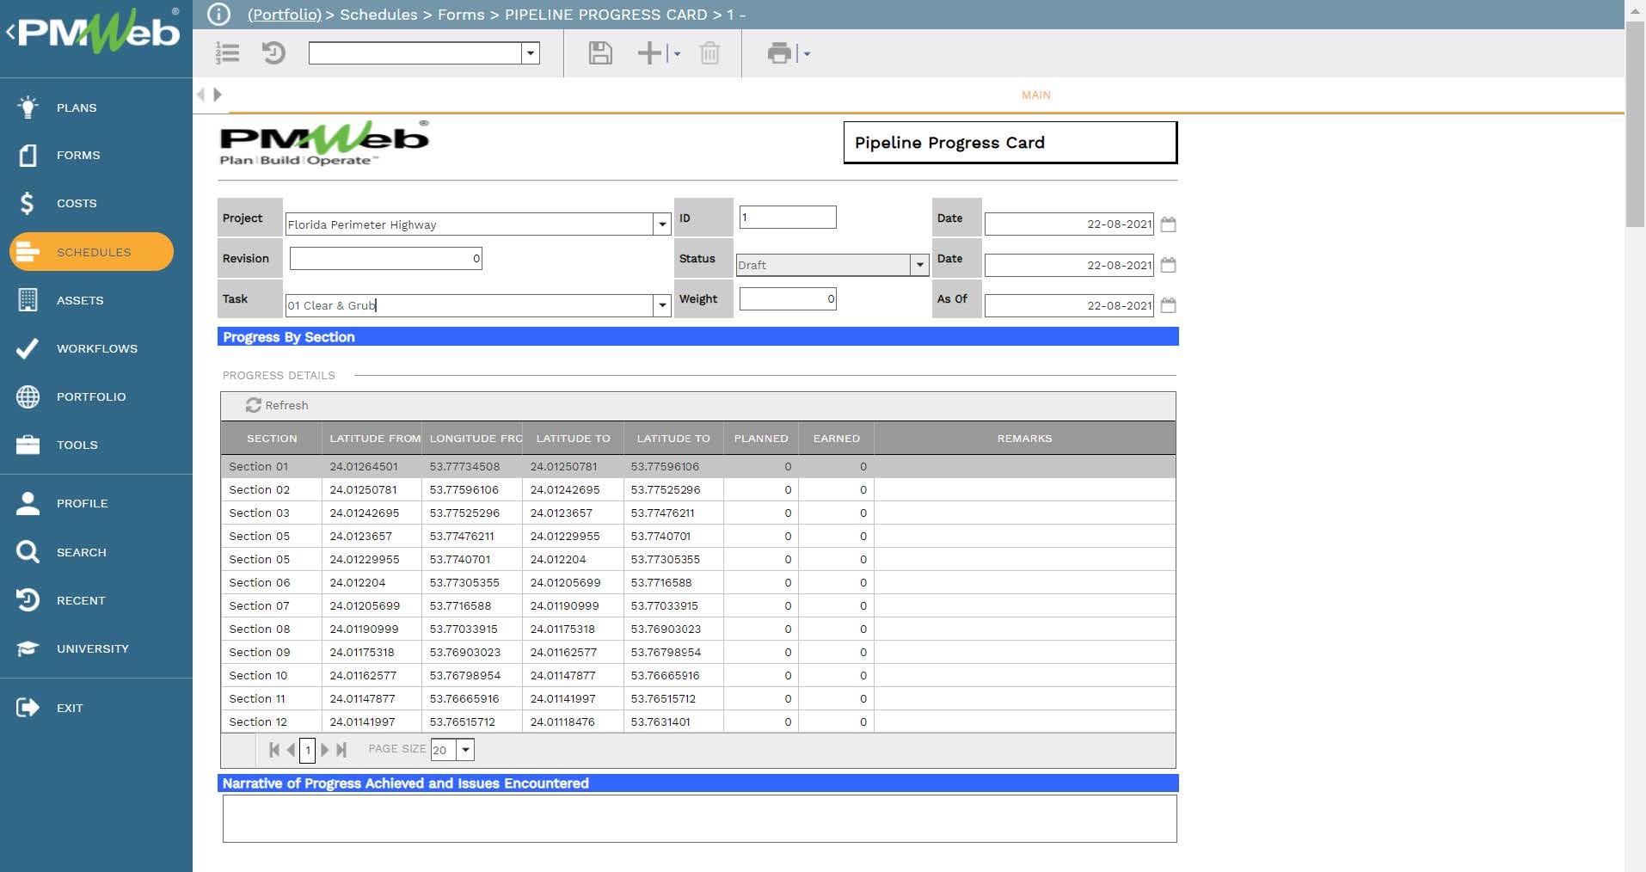Click latitude value 24.01205699 in Section 07
This screenshot has width=1646, height=872.
tap(365, 605)
